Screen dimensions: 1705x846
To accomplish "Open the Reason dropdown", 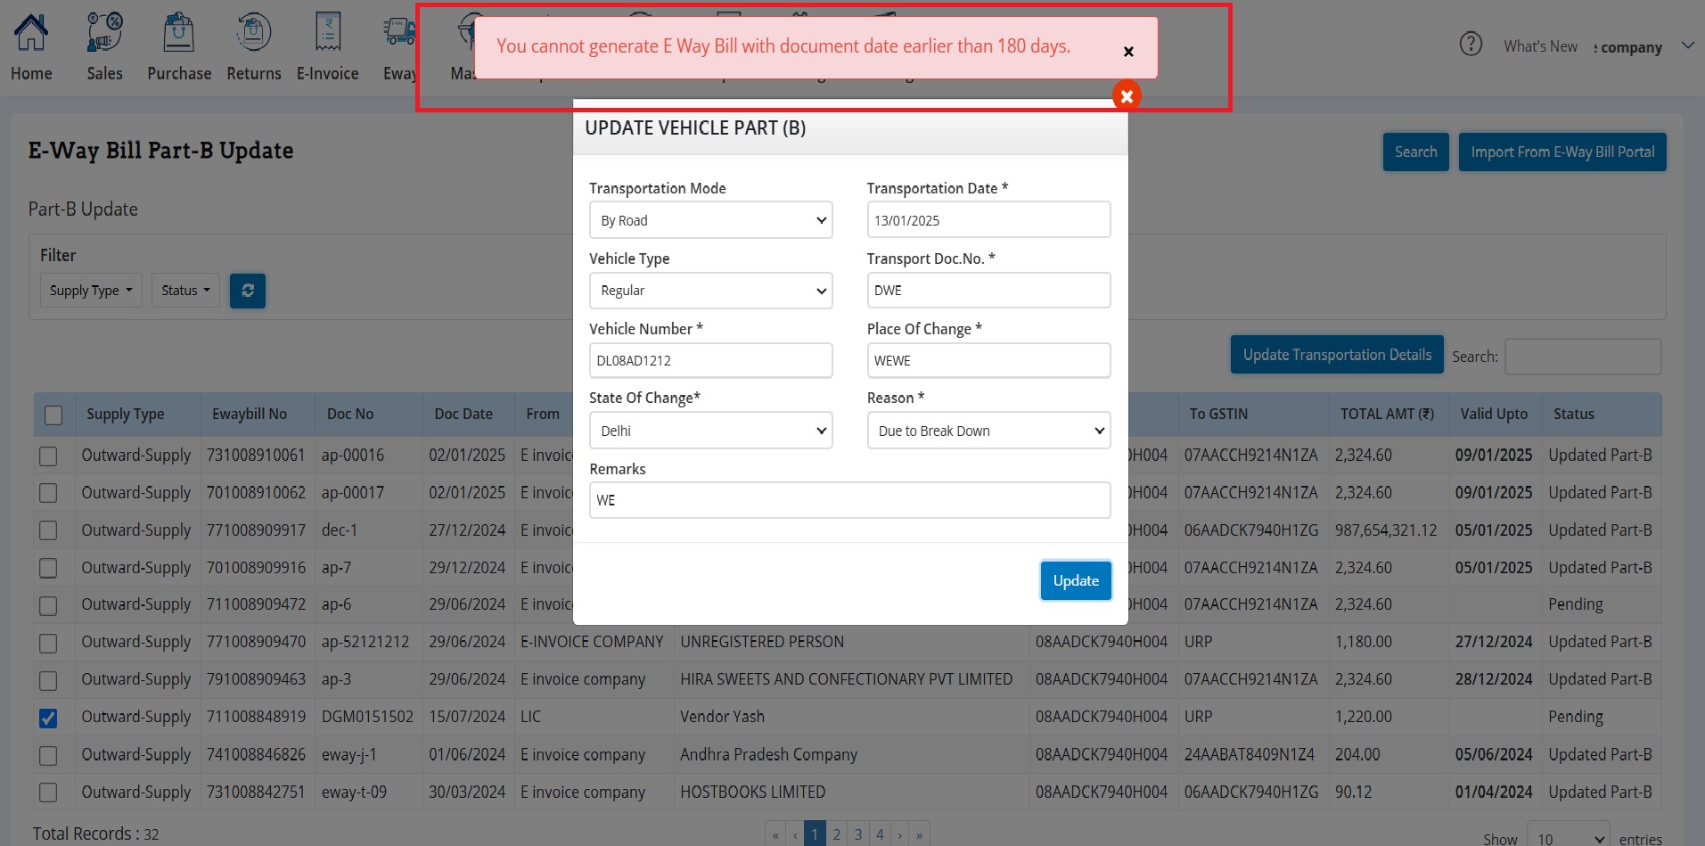I will click(988, 431).
